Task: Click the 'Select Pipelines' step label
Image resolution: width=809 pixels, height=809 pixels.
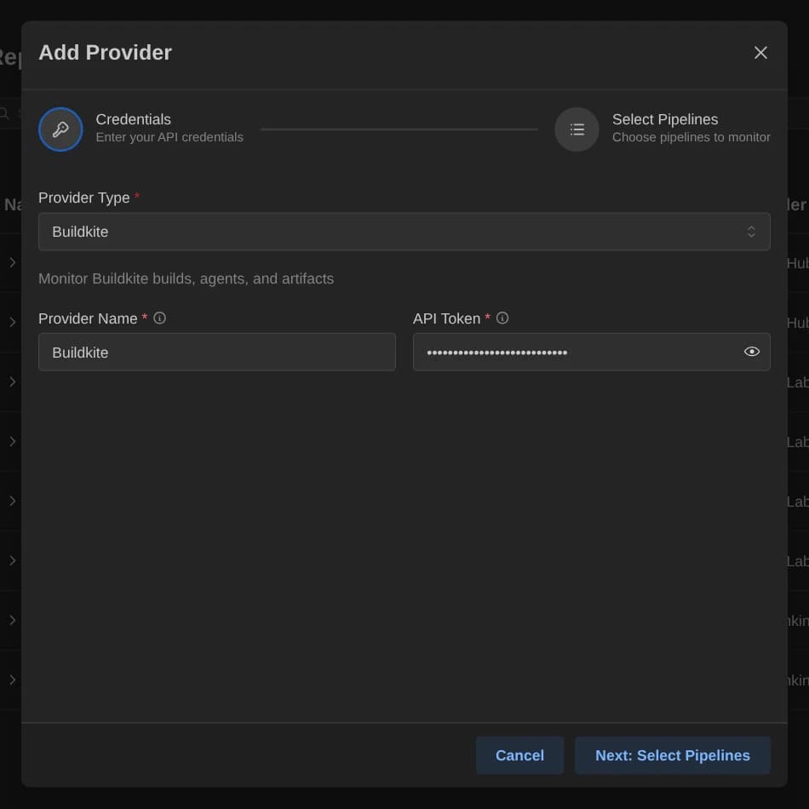Action: (664, 119)
